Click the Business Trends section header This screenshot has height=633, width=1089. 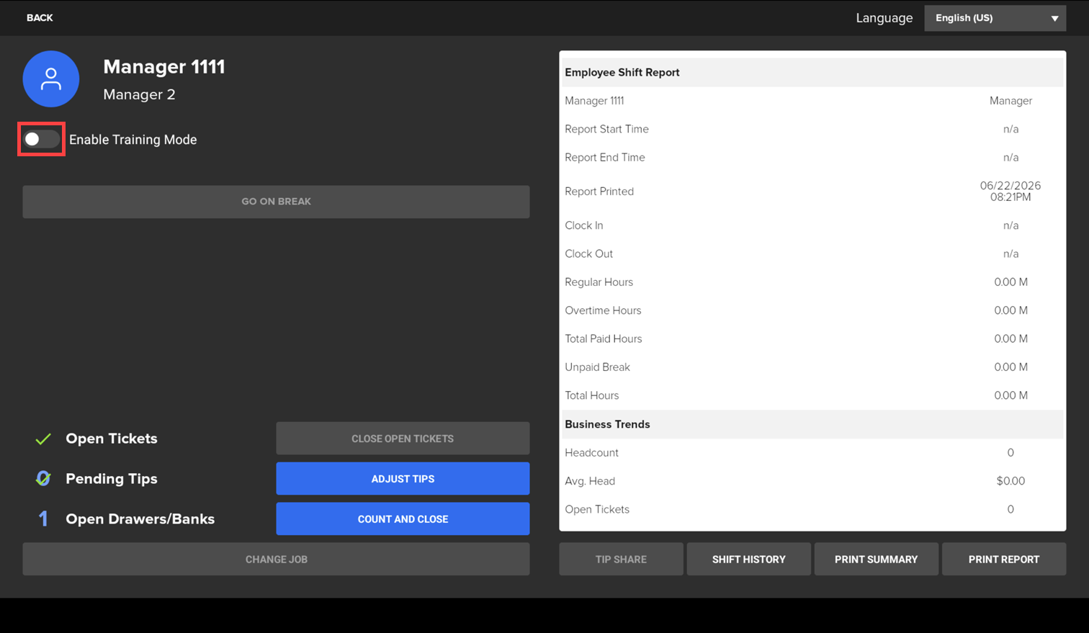607,425
